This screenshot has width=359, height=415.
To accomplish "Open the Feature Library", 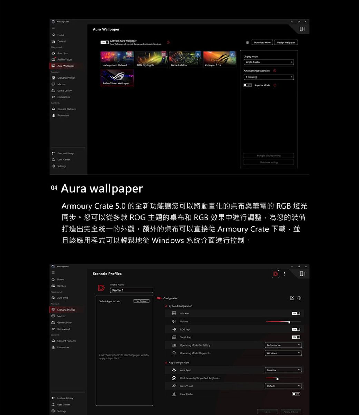I will [x=66, y=153].
